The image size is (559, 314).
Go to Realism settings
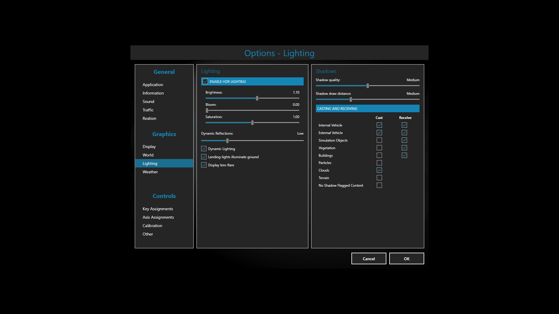coord(149,118)
